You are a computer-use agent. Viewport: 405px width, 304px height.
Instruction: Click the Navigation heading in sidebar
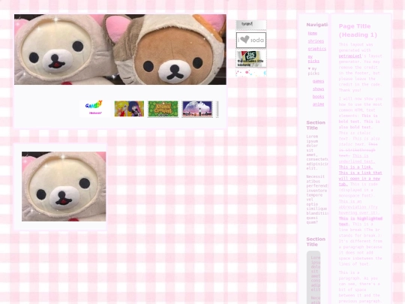click(x=317, y=25)
